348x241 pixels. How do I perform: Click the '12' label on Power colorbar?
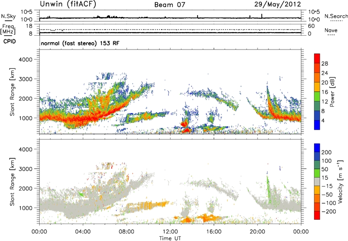[325, 101]
